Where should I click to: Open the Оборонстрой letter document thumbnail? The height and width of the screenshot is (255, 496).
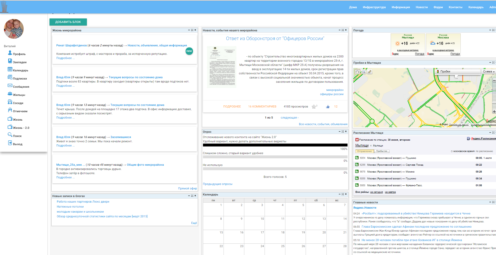(222, 67)
